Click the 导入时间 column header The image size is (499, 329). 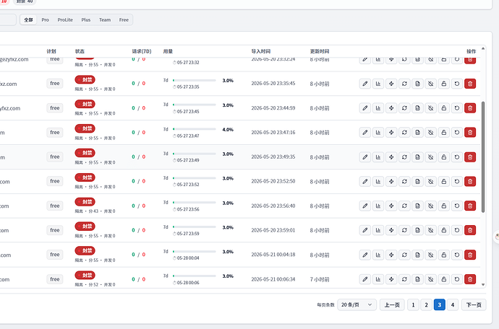(260, 51)
